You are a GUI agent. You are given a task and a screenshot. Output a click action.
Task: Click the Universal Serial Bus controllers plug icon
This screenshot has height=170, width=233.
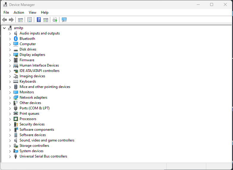(15, 156)
